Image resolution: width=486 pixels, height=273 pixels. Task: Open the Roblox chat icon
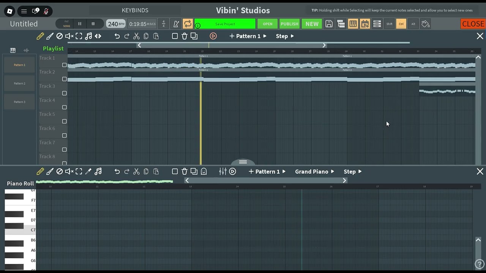35,11
